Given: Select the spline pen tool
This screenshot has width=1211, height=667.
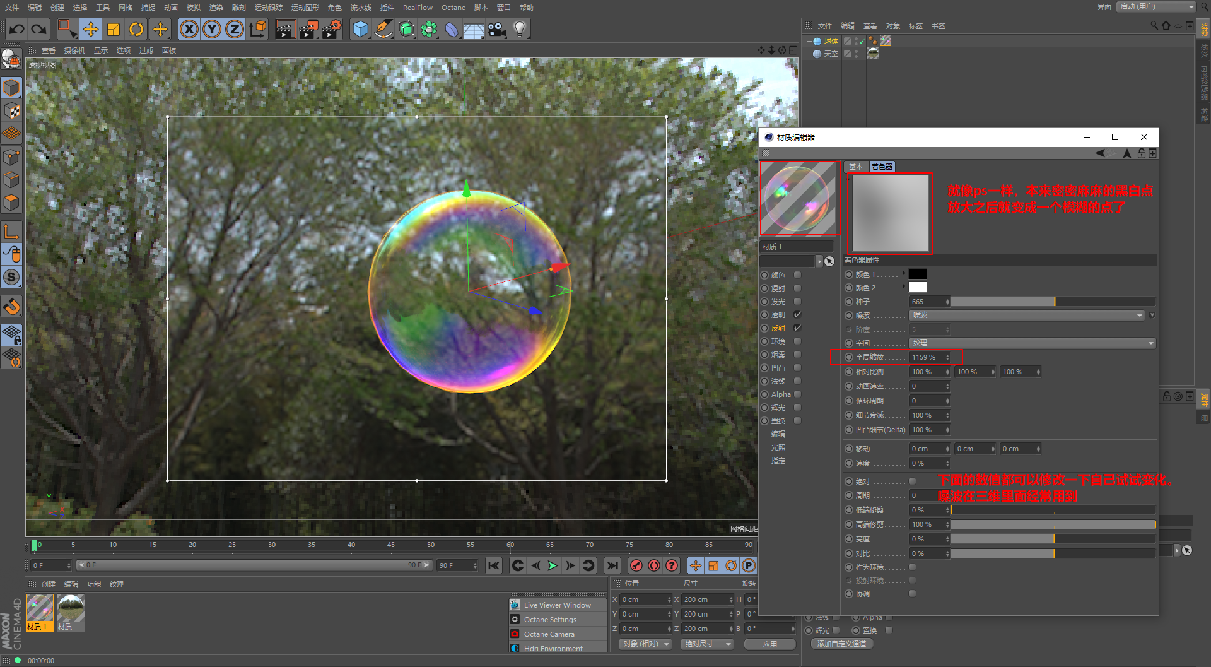Looking at the screenshot, I should point(383,29).
